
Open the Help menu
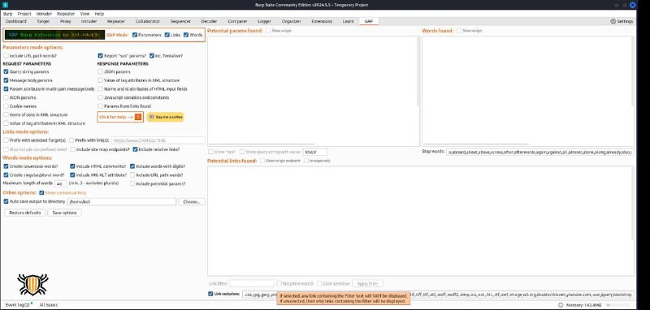pos(99,14)
